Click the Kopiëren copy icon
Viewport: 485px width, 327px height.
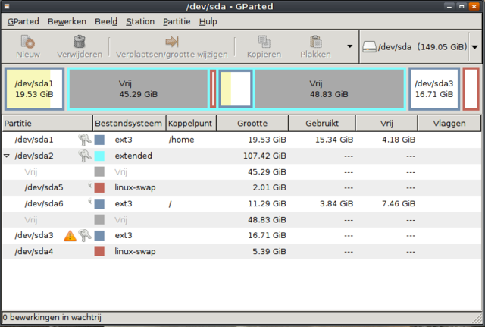(264, 42)
